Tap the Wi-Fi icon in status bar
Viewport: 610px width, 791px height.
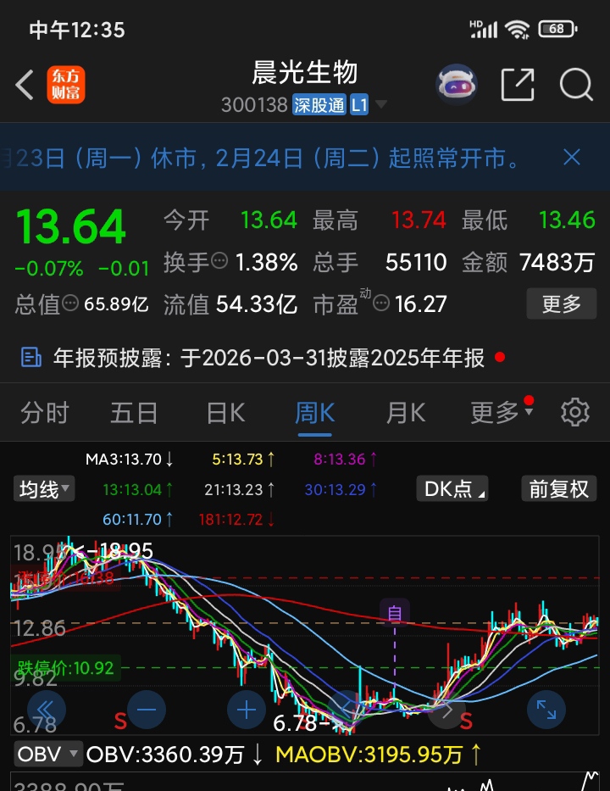[x=518, y=30]
